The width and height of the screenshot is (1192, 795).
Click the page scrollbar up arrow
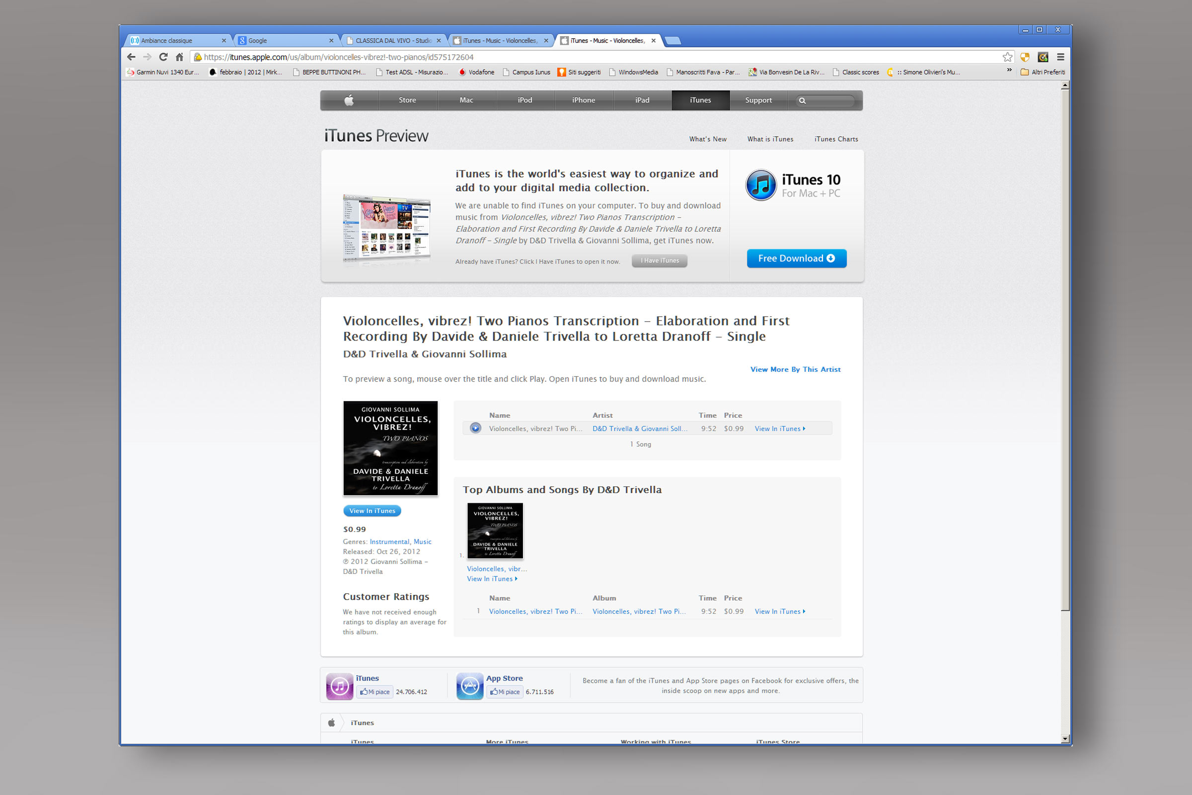[1065, 85]
